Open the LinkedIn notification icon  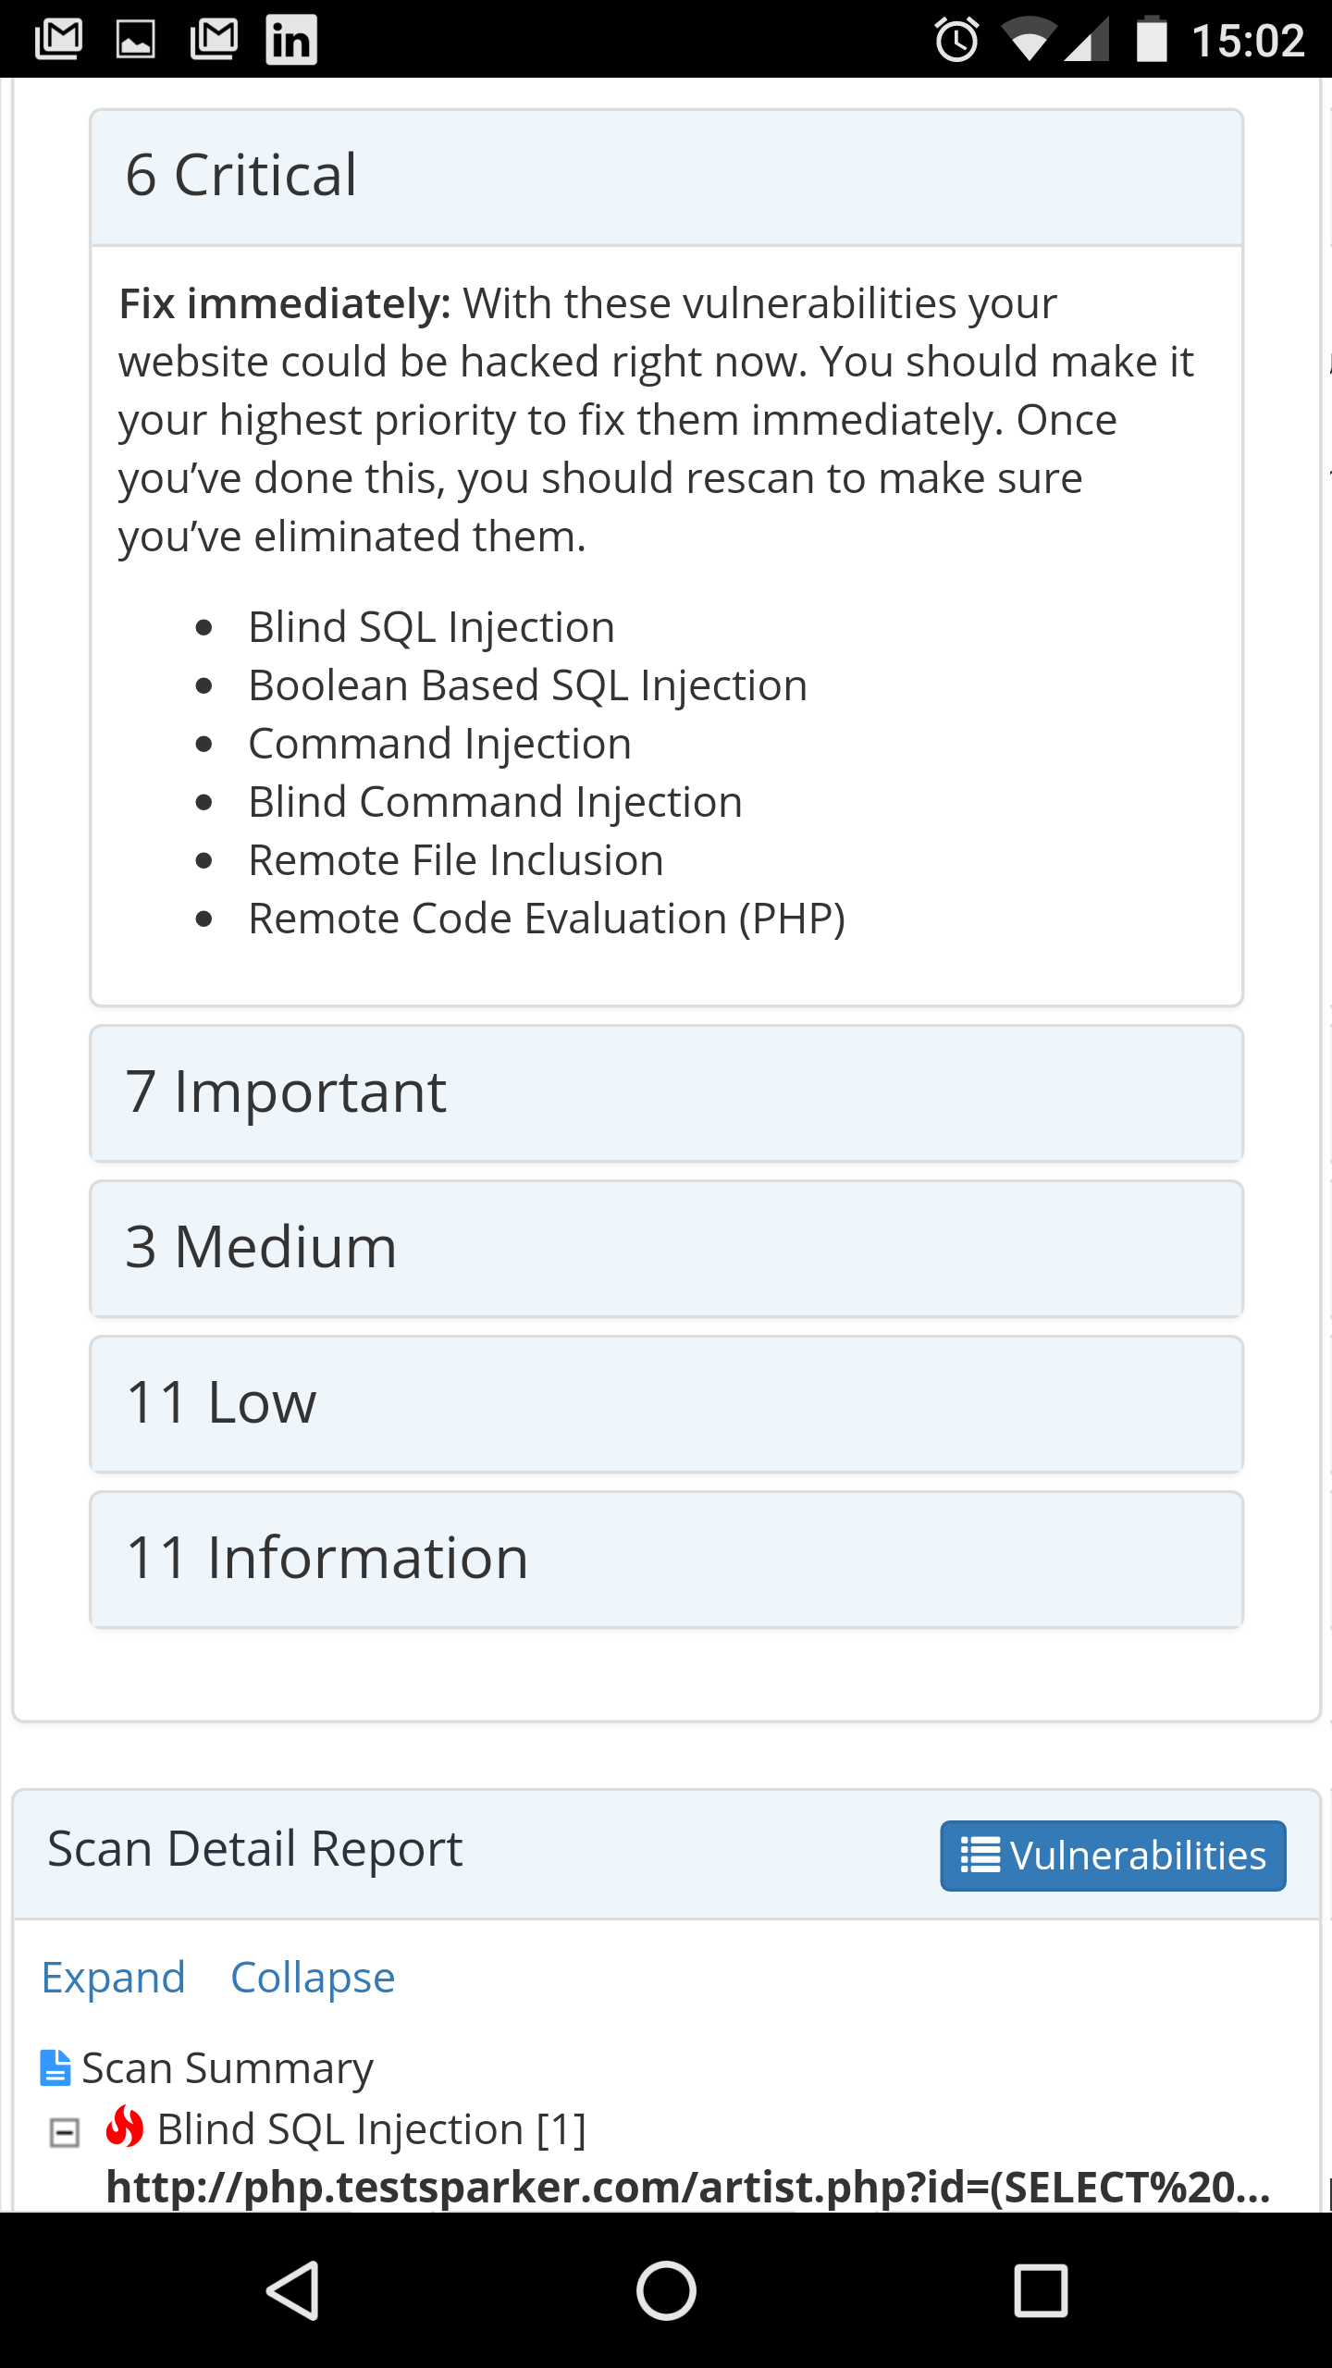(x=292, y=39)
